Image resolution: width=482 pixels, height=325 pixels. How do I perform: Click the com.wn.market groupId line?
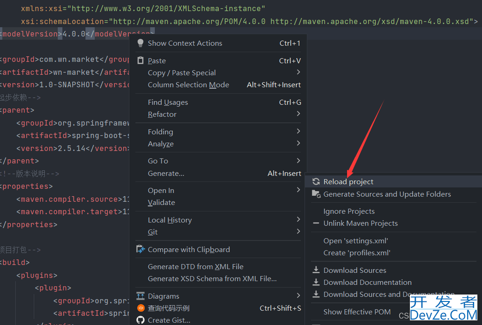[x=64, y=59]
